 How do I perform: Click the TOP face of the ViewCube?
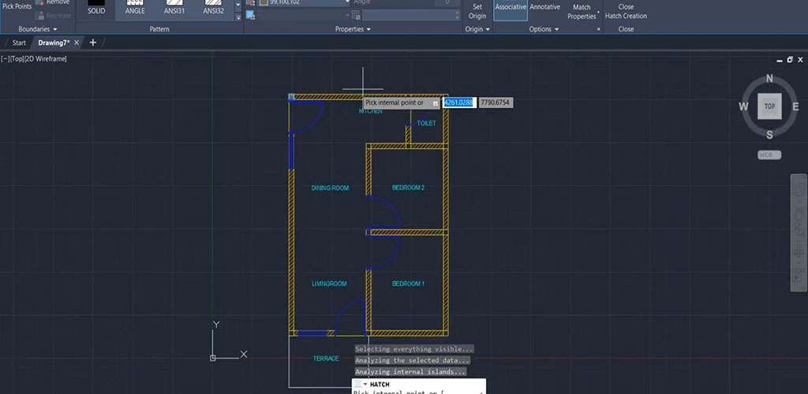pyautogui.click(x=769, y=106)
